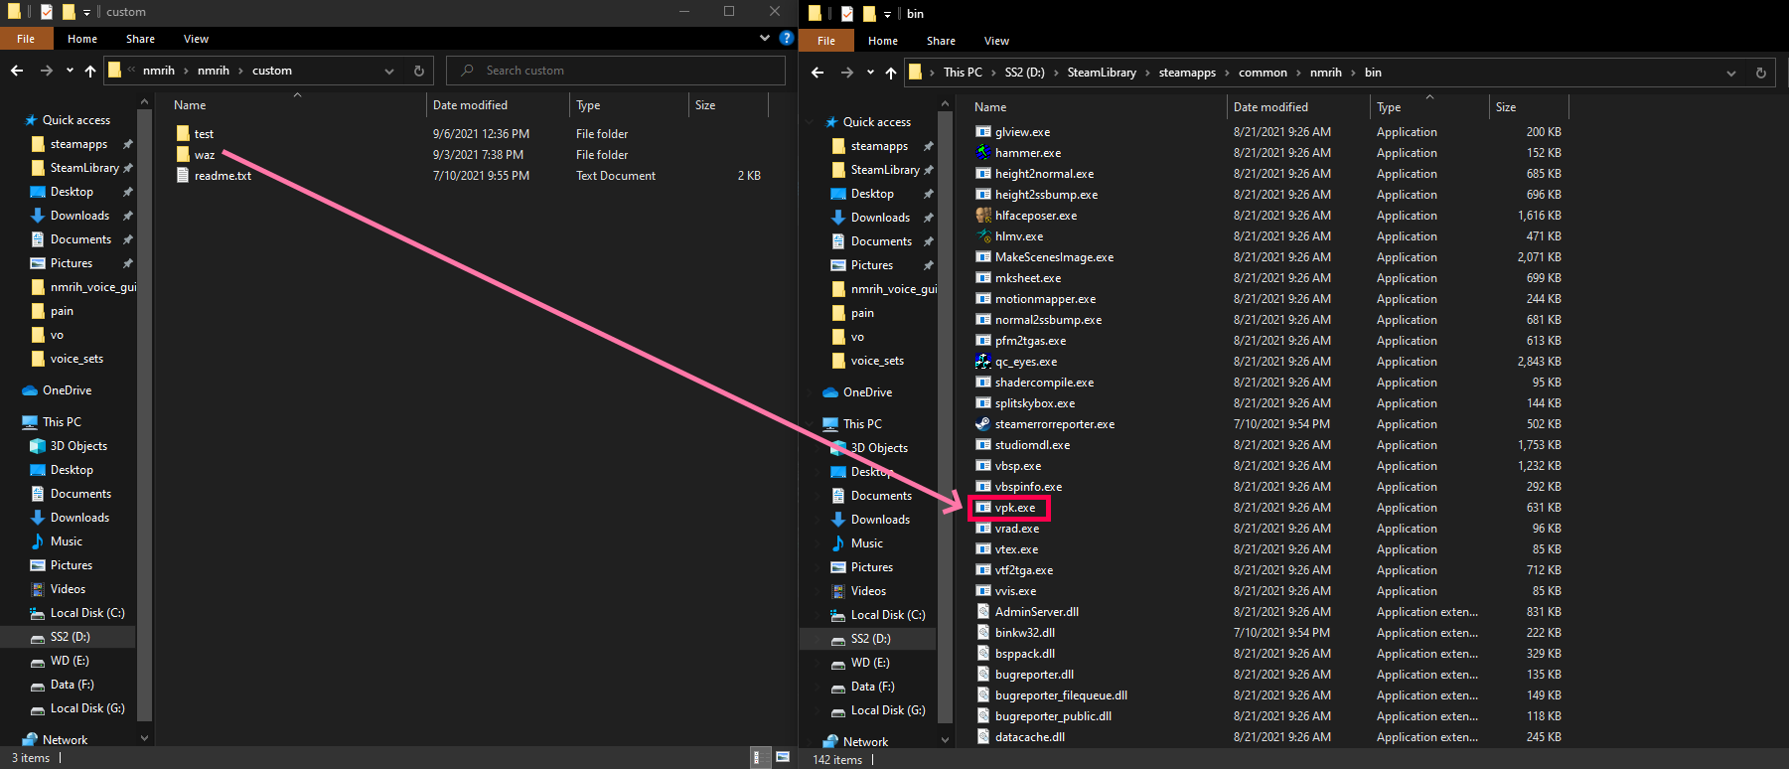Image resolution: width=1789 pixels, height=769 pixels.
Task: Click the refresh icon in the bin window
Action: [x=1760, y=73]
